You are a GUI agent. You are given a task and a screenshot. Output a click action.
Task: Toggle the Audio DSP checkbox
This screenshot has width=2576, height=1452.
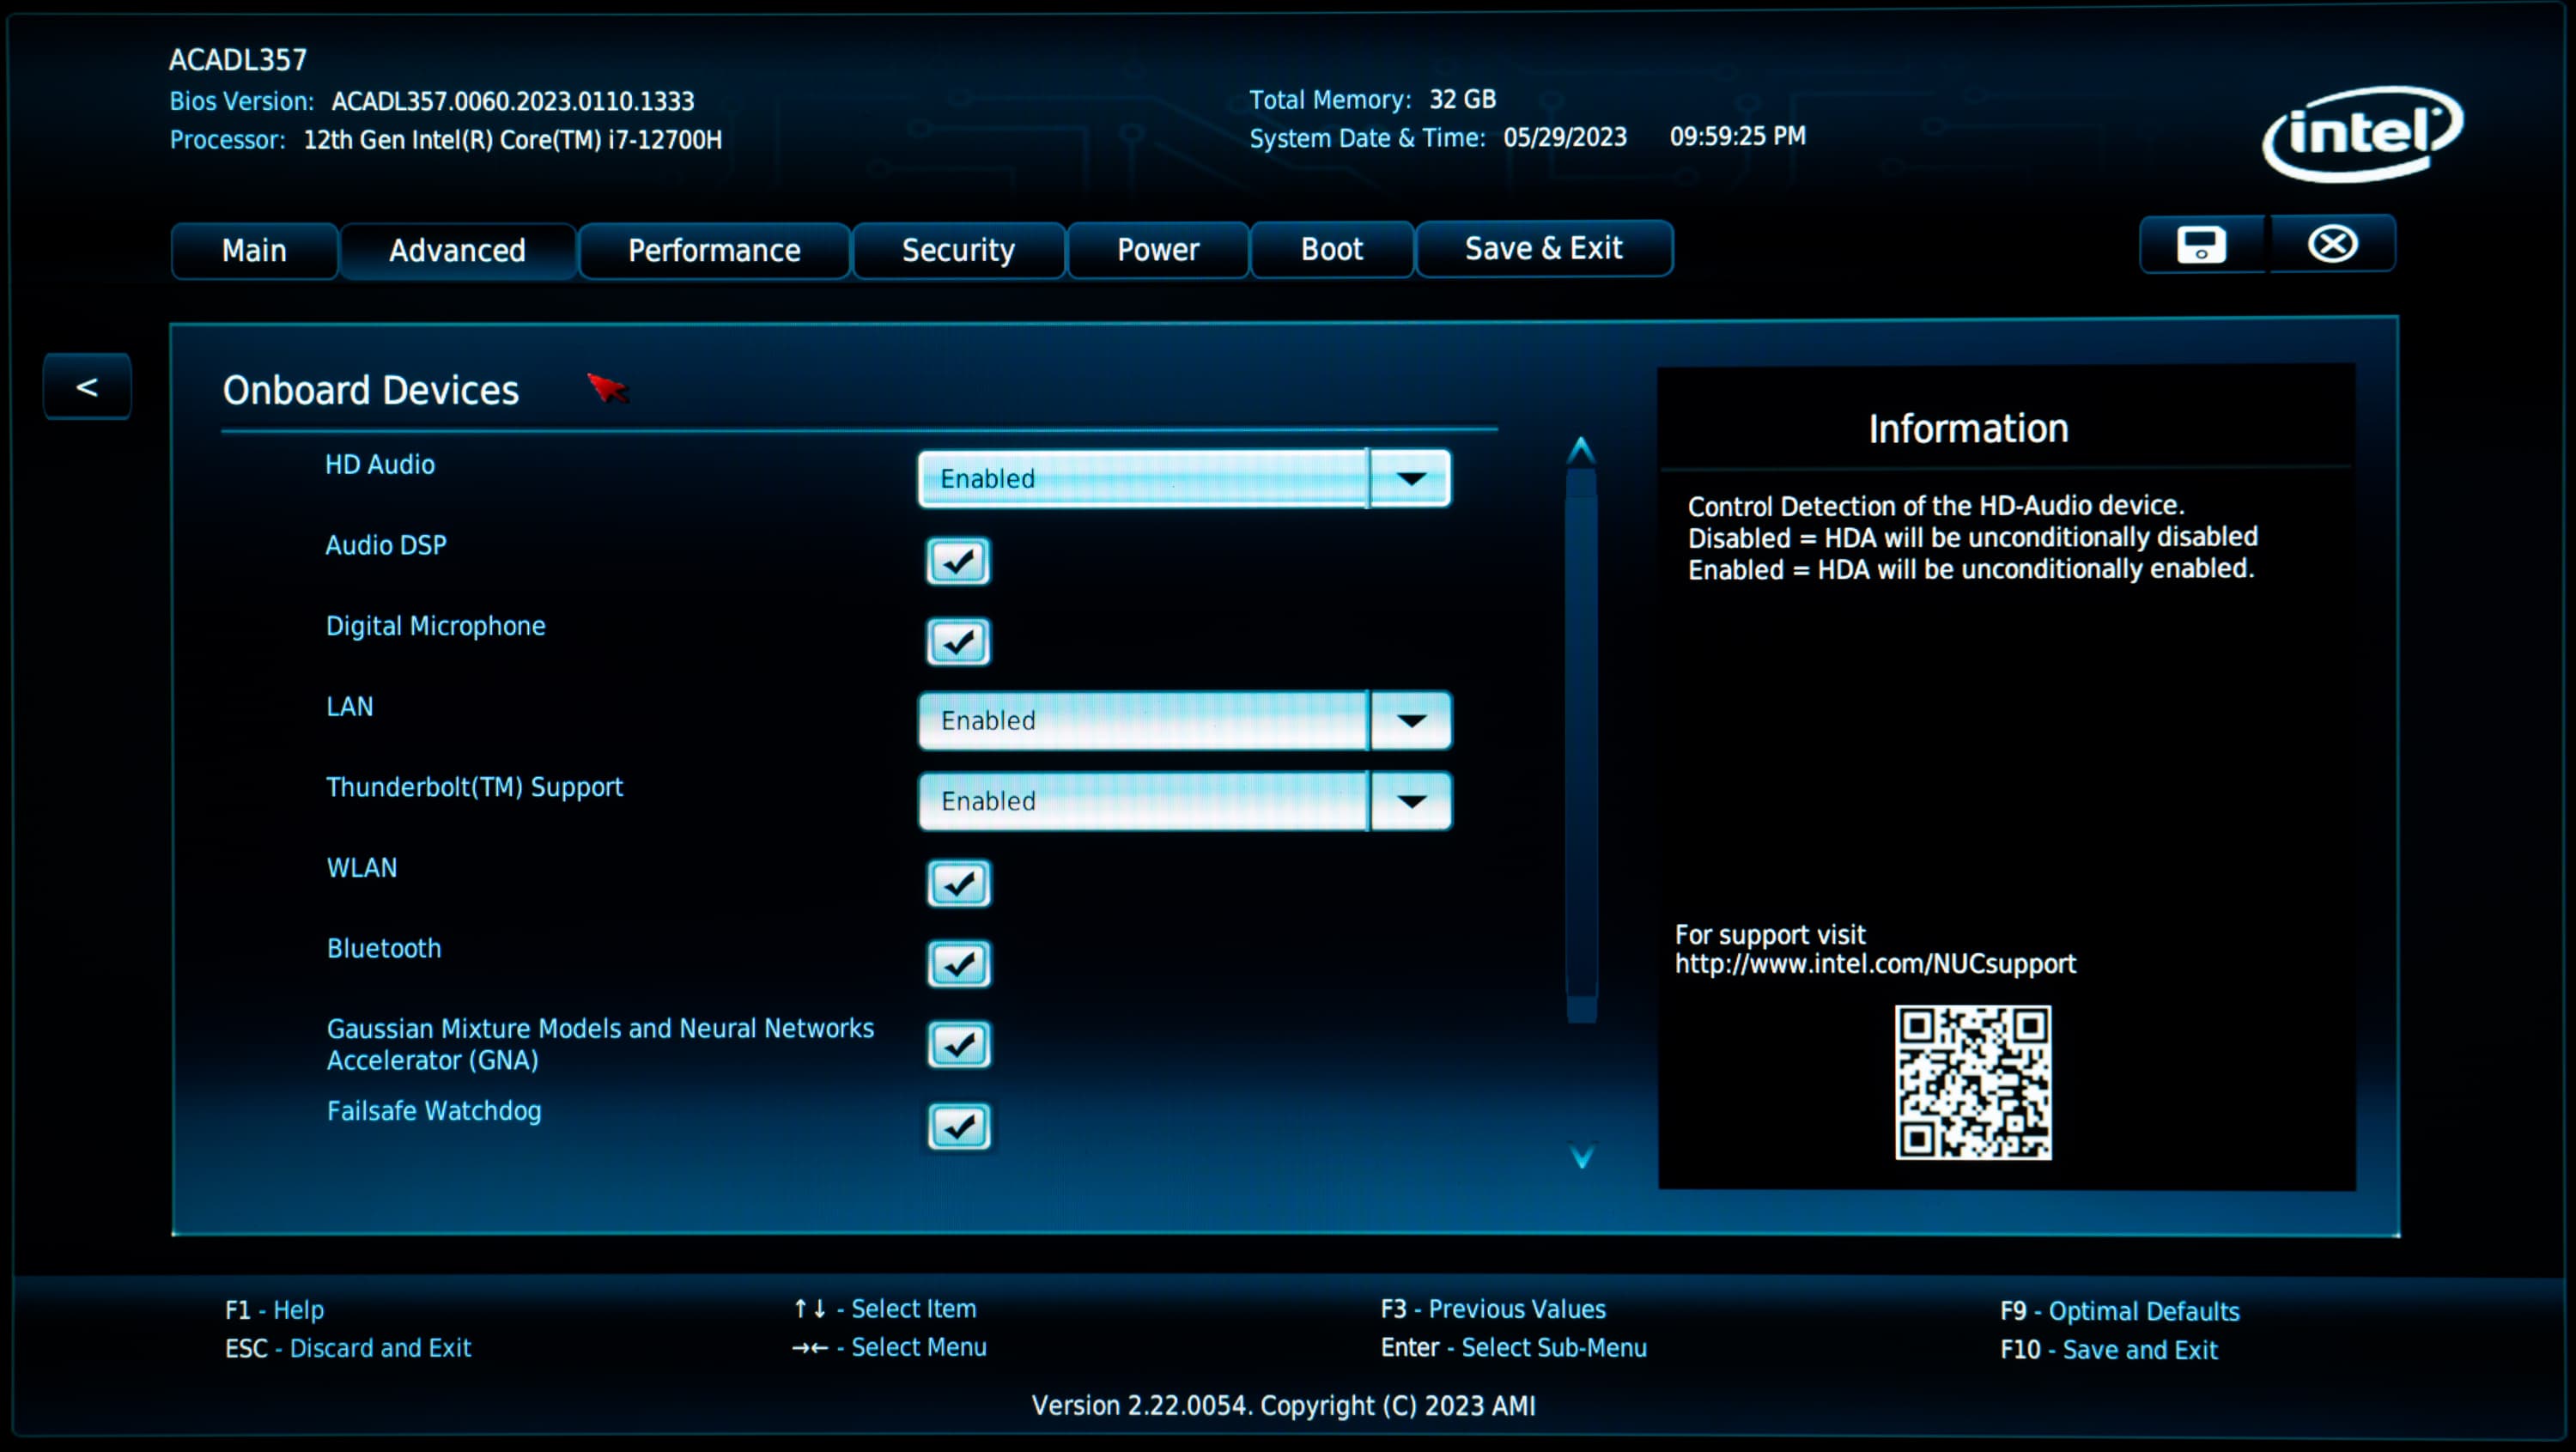pos(958,561)
